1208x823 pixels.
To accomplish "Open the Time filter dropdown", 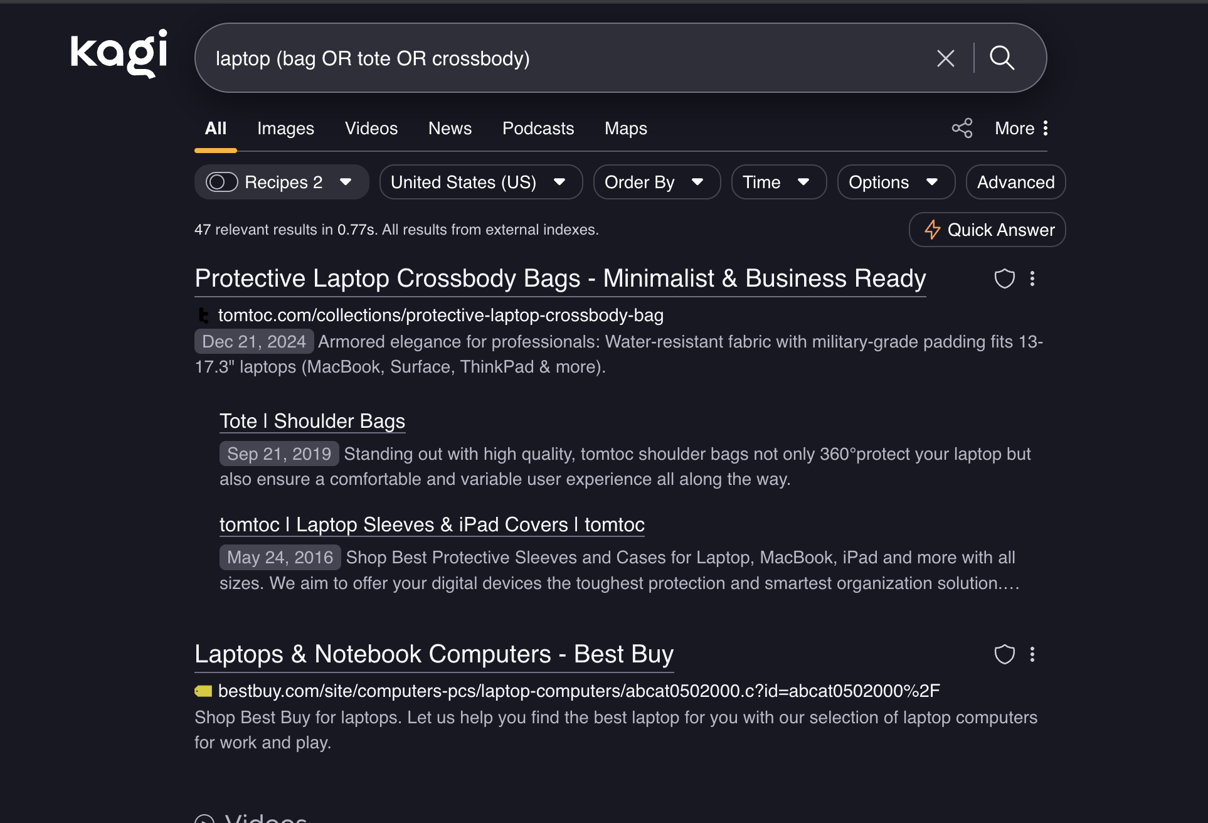I will coord(778,182).
